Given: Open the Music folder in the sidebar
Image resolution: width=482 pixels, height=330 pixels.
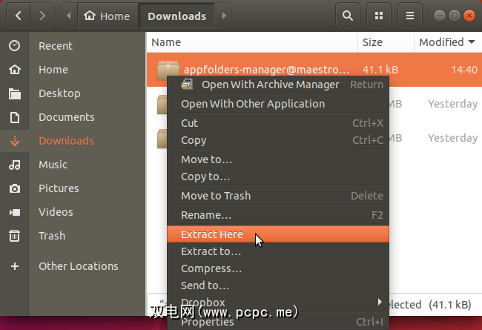Looking at the screenshot, I should pos(53,165).
